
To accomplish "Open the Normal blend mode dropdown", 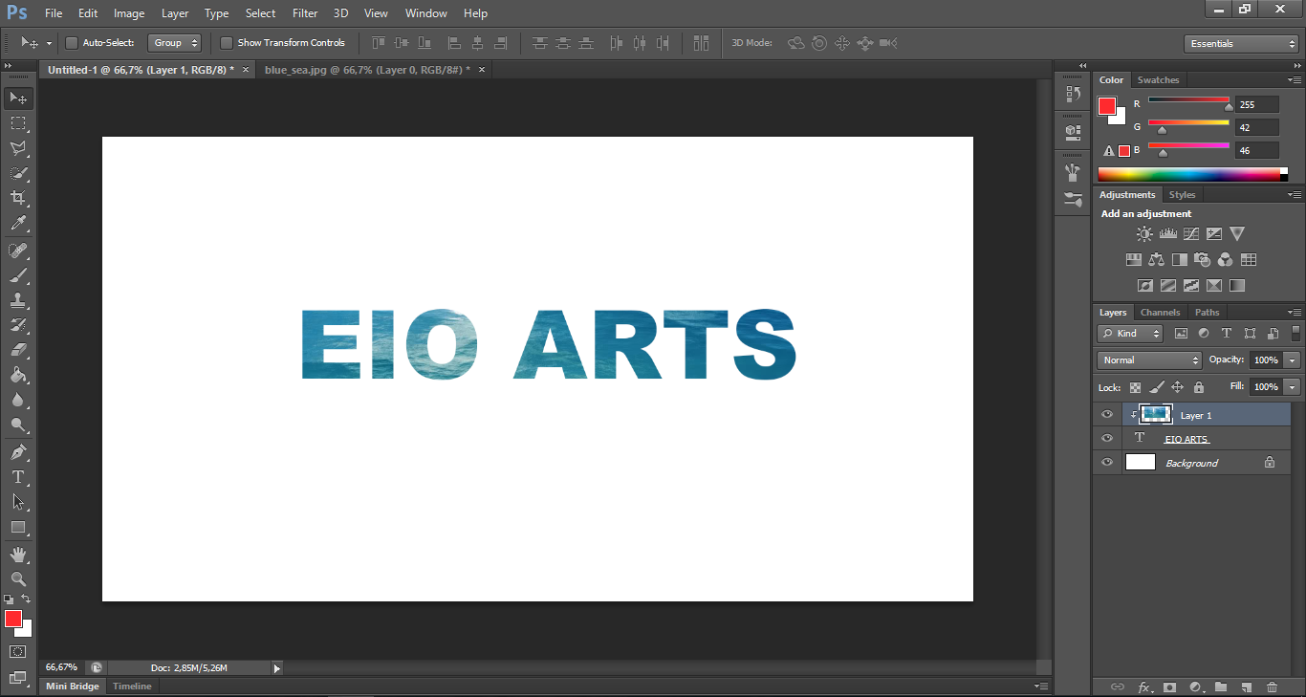I will pyautogui.click(x=1150, y=360).
